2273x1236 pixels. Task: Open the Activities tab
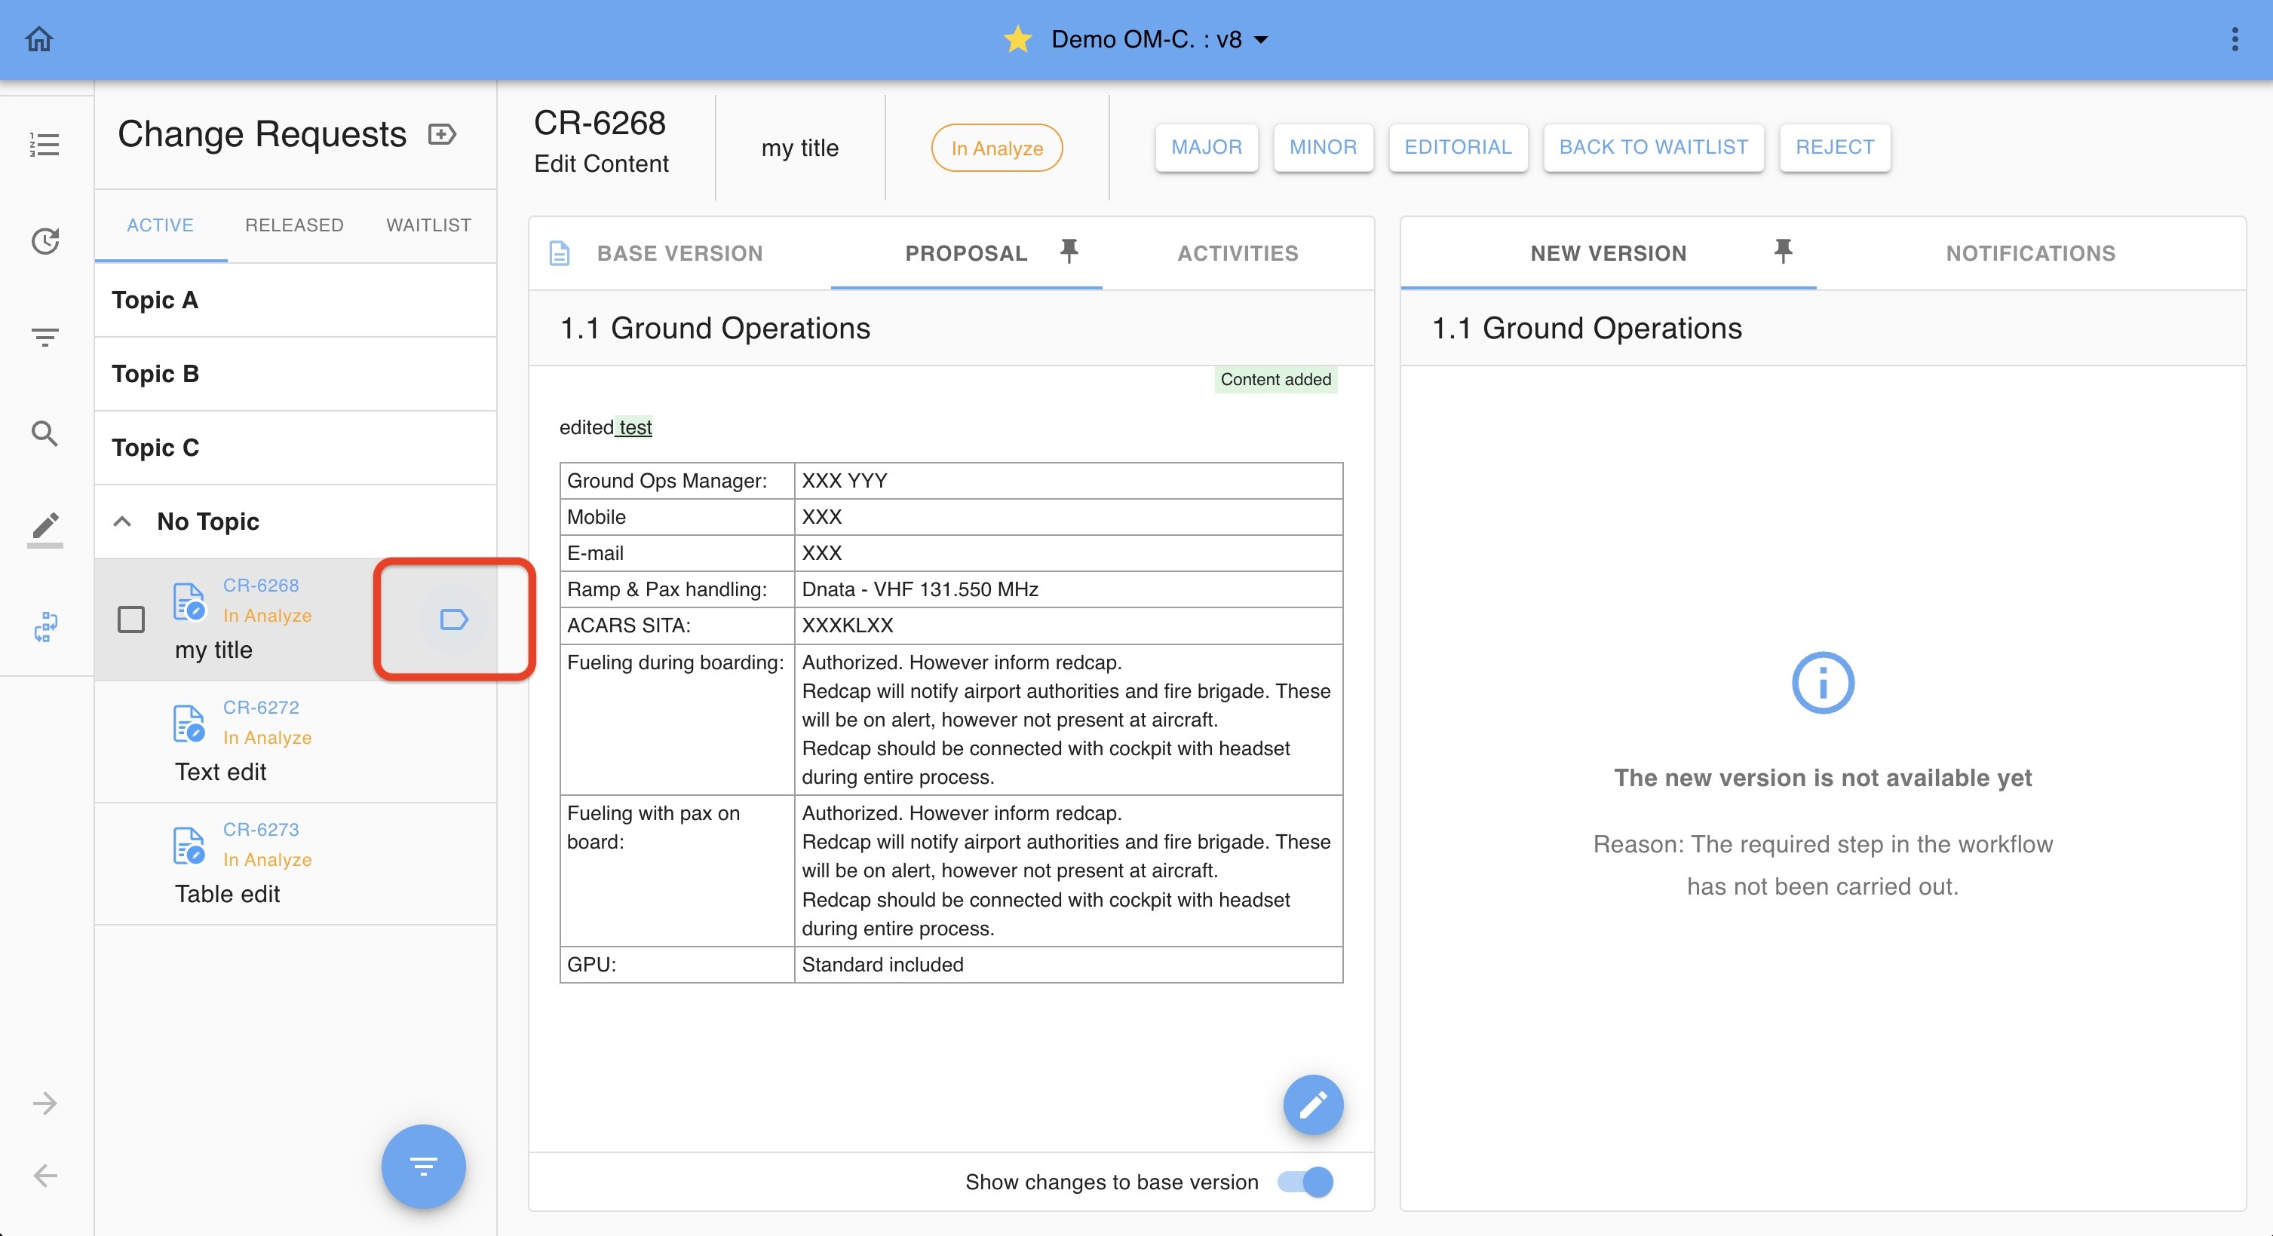point(1237,253)
